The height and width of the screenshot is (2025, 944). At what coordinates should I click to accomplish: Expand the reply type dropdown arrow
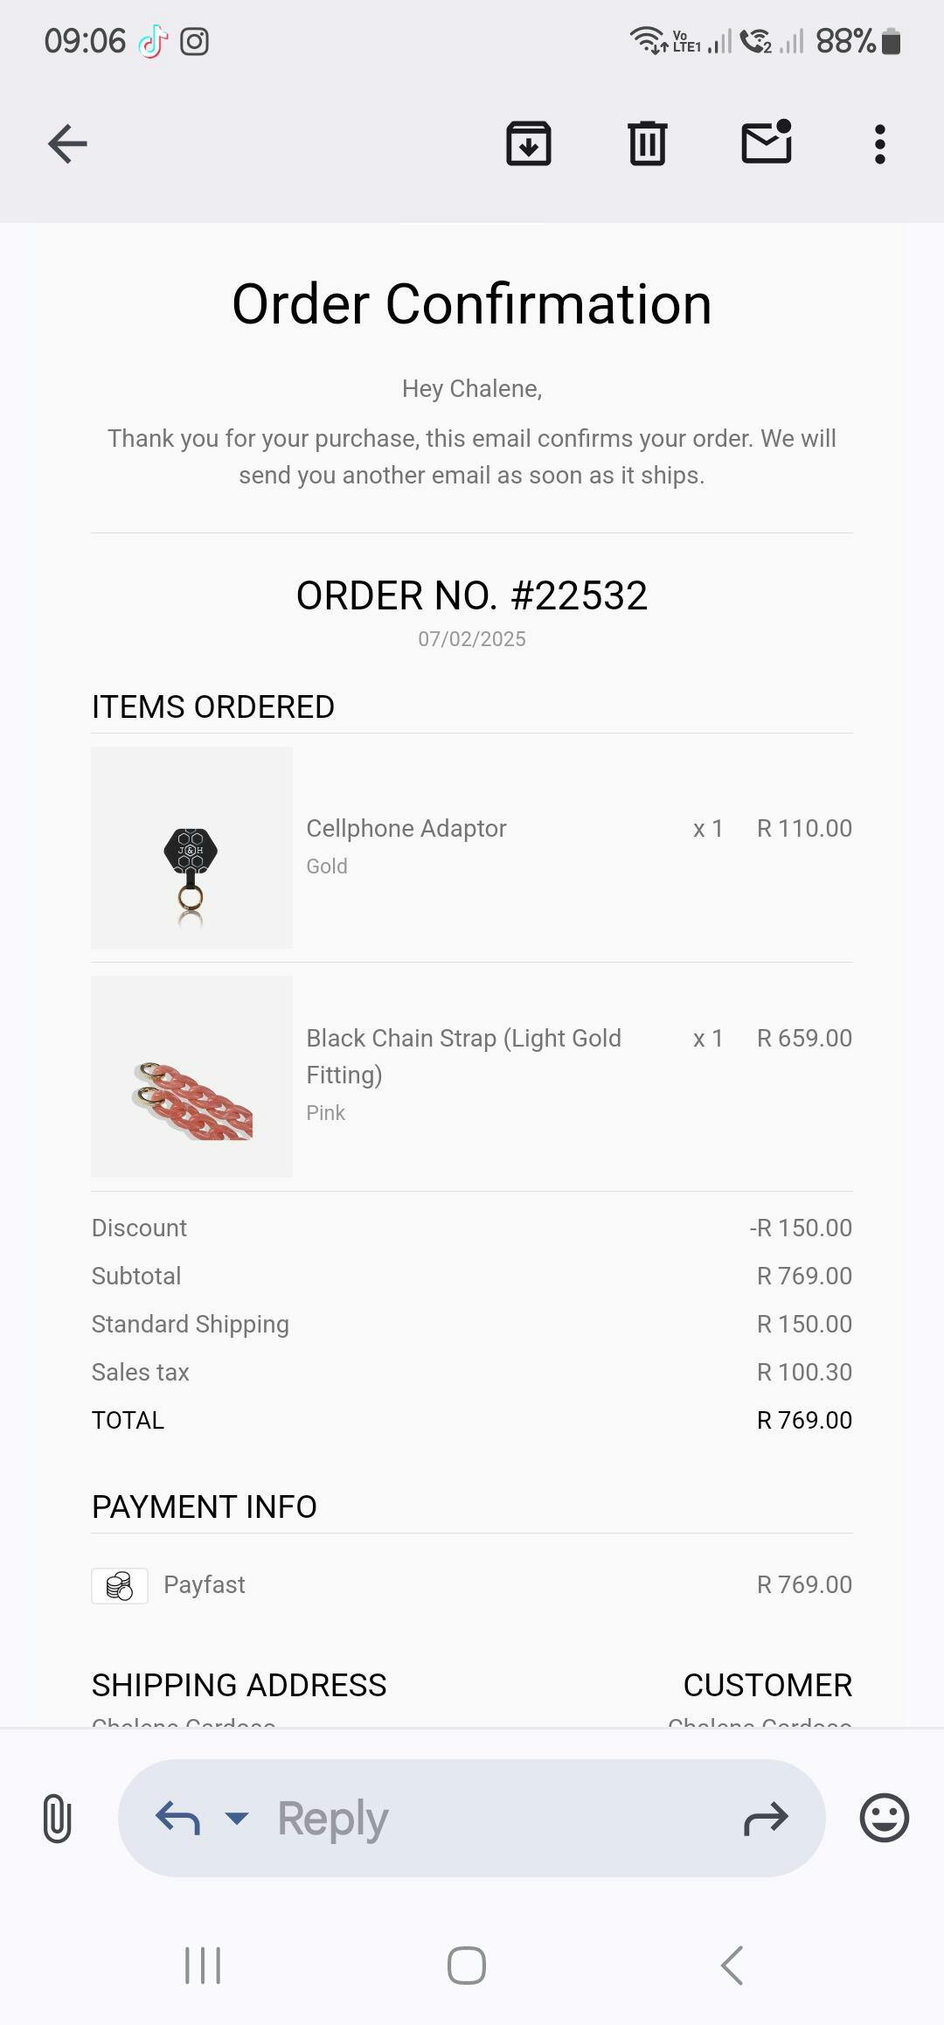(x=236, y=1818)
